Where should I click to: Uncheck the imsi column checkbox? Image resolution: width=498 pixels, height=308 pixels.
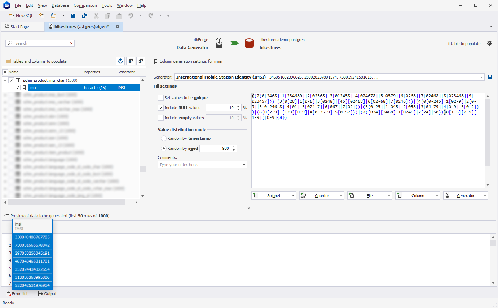(18, 88)
